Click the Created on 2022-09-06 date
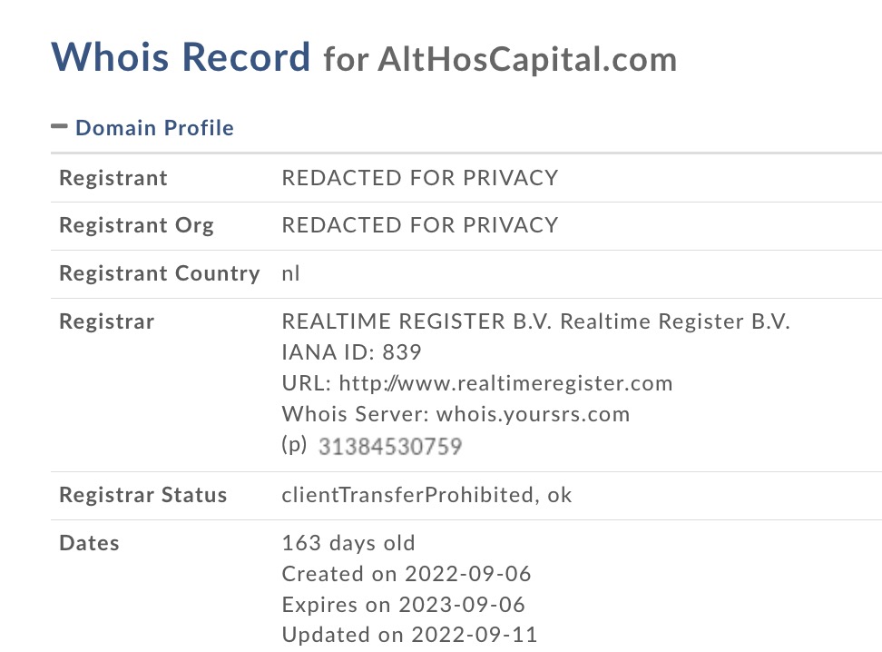The height and width of the screenshot is (652, 882). [407, 574]
